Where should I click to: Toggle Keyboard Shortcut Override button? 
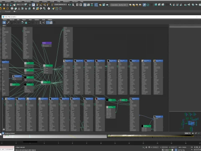coord(33,5)
